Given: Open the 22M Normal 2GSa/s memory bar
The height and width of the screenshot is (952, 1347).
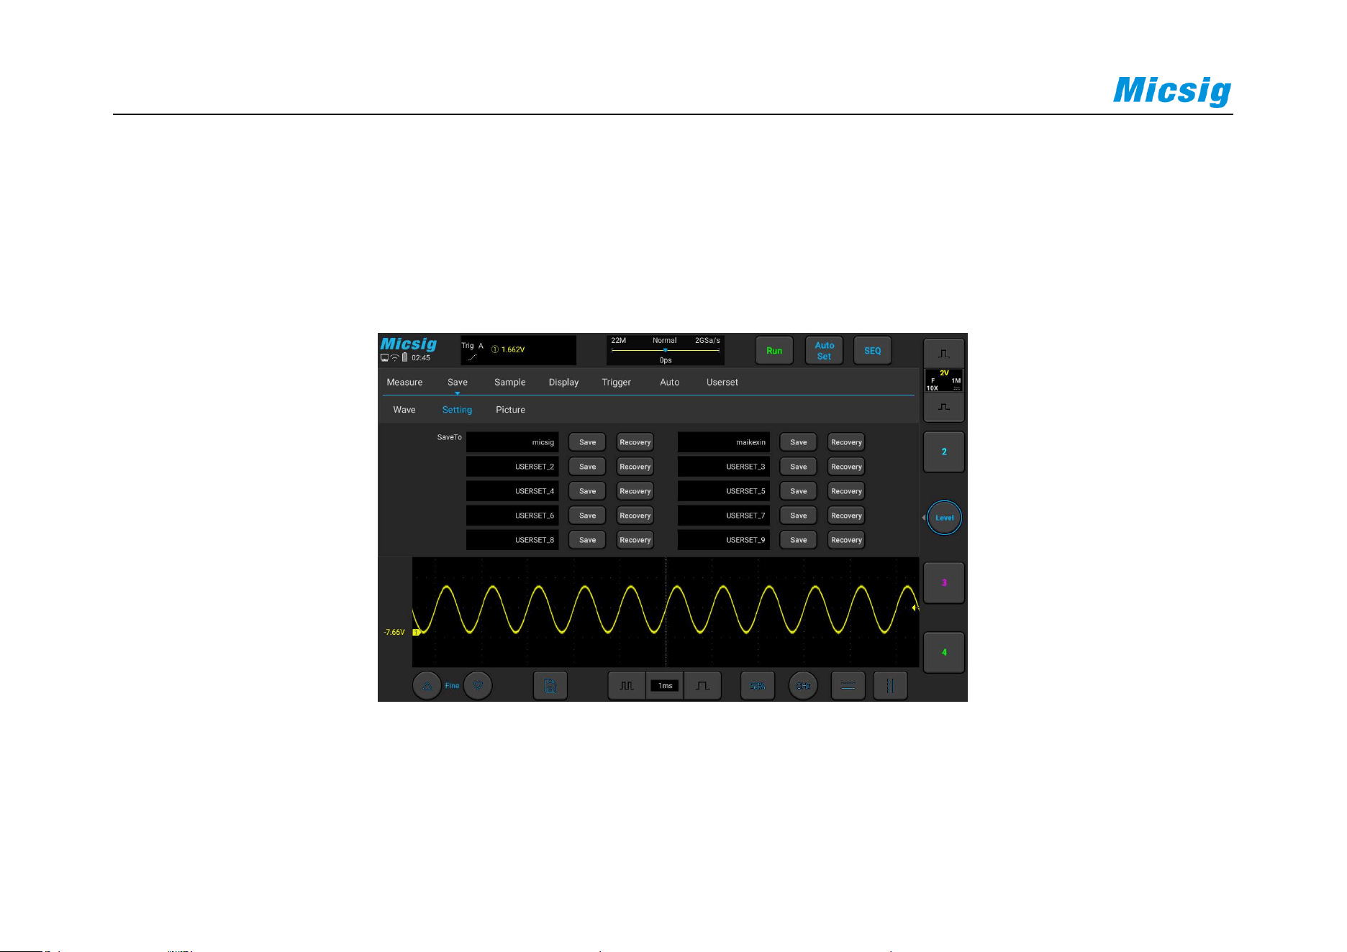Looking at the screenshot, I should [666, 350].
